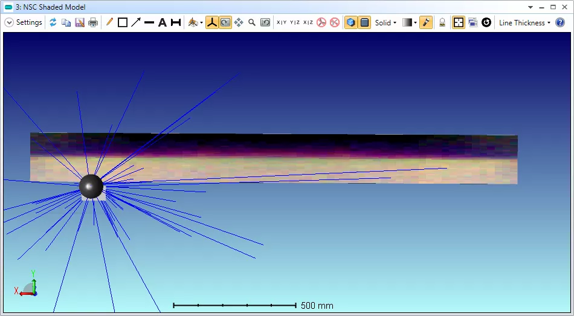The image size is (574, 316).
Task: Select the text annotation 'A' tool
Action: point(162,22)
